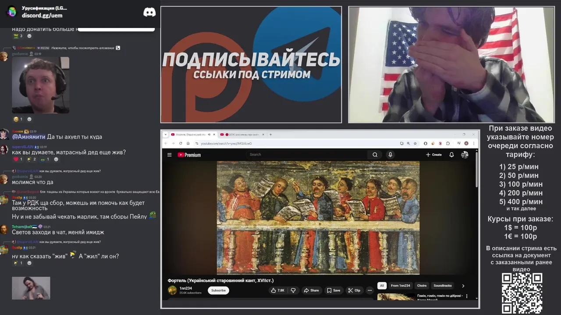The image size is (561, 315).
Task: Open more actions for the video
Action: pyautogui.click(x=369, y=290)
